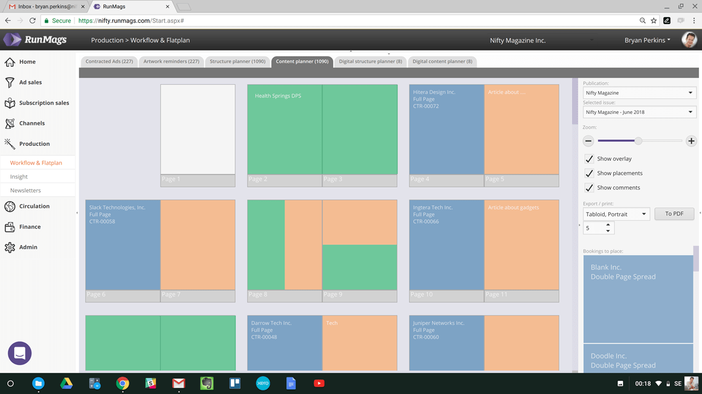The width and height of the screenshot is (702, 394).
Task: Open Bryan Perkins user menu
Action: tap(647, 40)
